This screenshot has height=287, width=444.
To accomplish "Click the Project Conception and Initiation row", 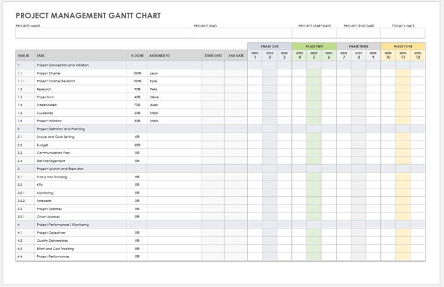I will click(220, 65).
